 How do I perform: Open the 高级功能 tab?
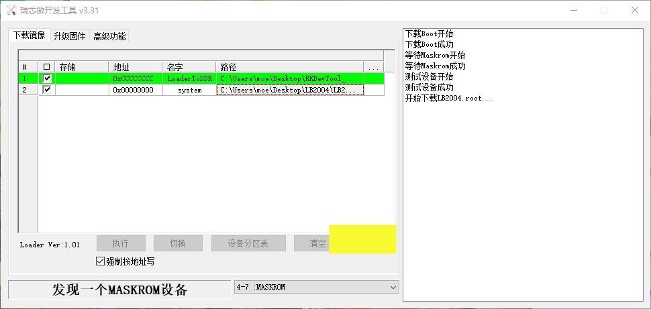[x=109, y=36]
